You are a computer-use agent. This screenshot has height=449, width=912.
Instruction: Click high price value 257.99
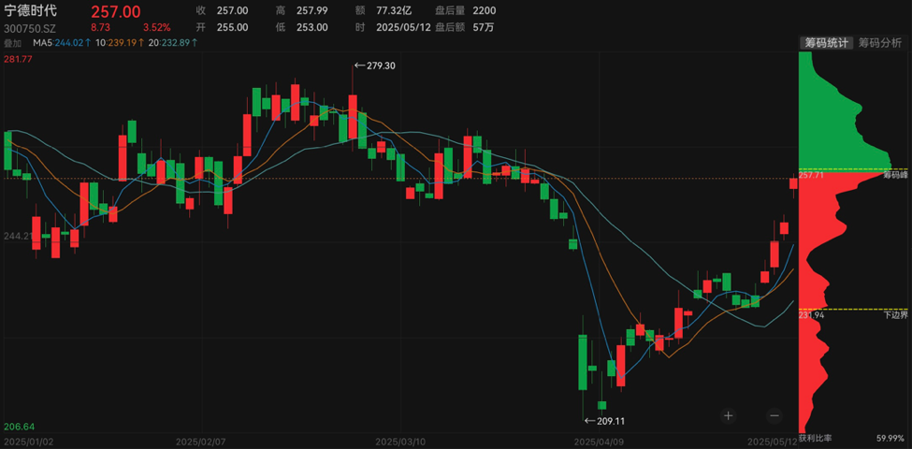tap(311, 11)
